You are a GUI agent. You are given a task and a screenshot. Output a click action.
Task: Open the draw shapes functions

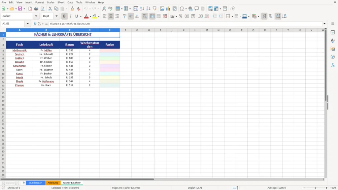point(232,9)
